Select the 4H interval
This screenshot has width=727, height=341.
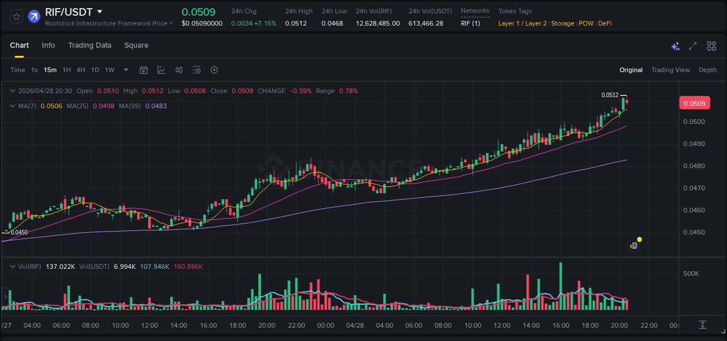[81, 70]
